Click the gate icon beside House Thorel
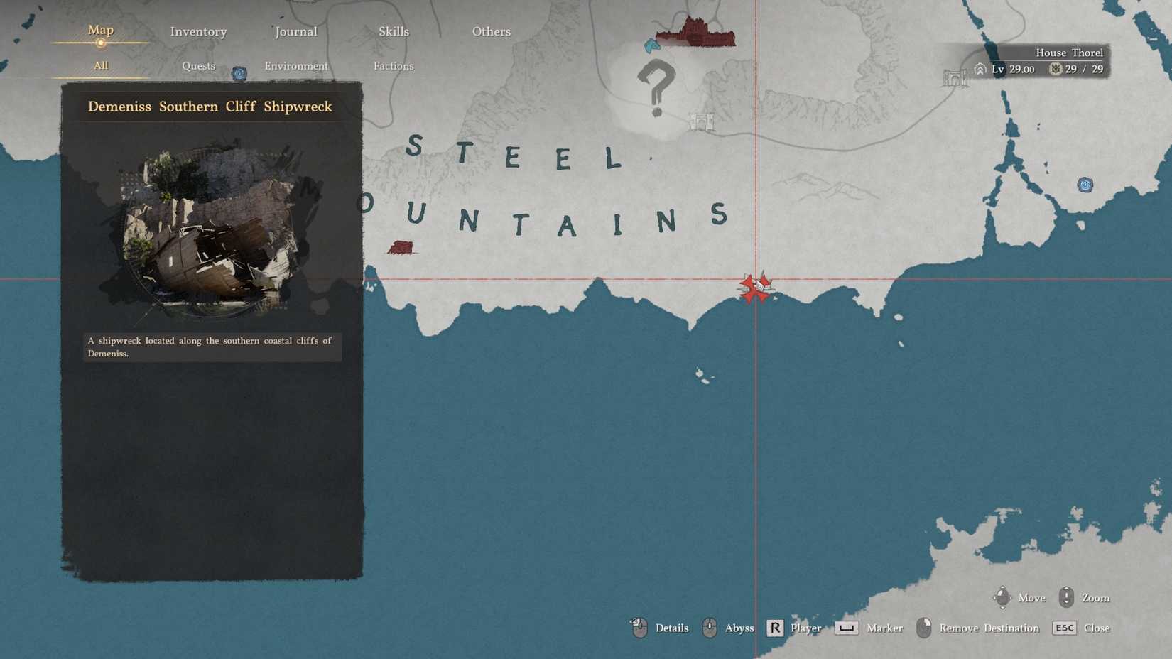1172x659 pixels. point(955,78)
